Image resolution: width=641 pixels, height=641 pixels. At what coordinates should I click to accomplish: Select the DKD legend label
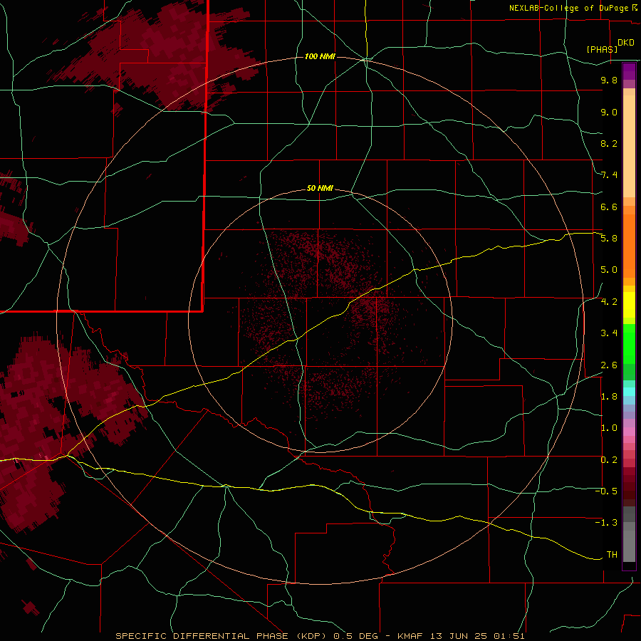tap(626, 43)
